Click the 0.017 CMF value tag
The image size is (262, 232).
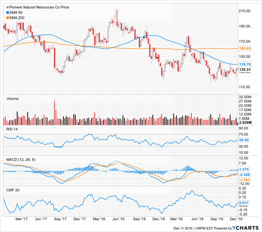(244, 203)
